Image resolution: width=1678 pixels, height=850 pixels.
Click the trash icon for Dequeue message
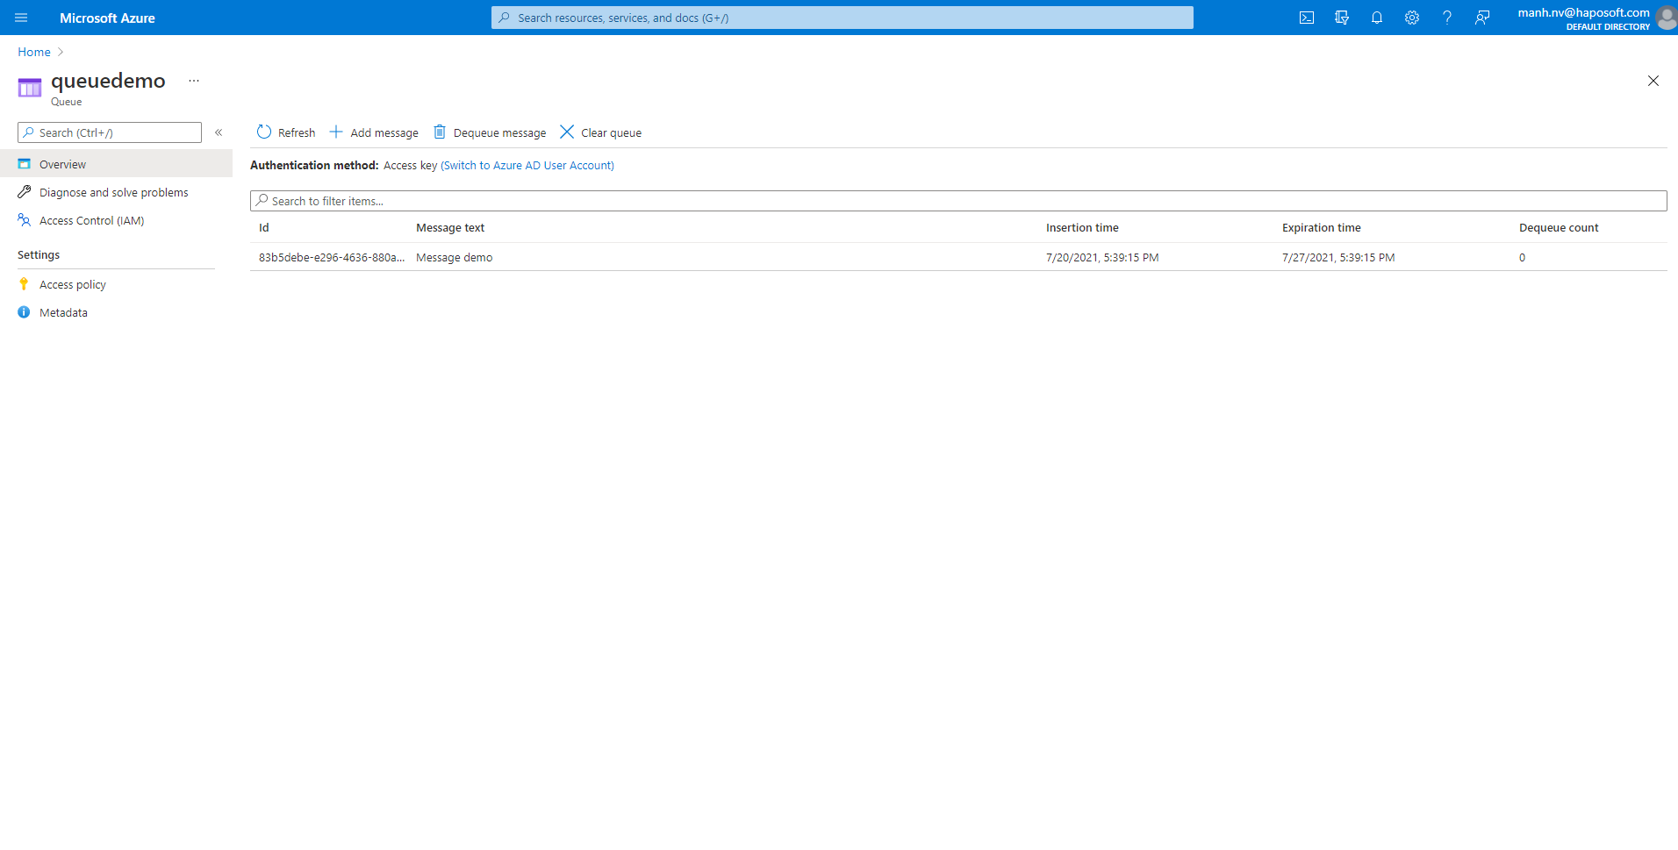(440, 132)
